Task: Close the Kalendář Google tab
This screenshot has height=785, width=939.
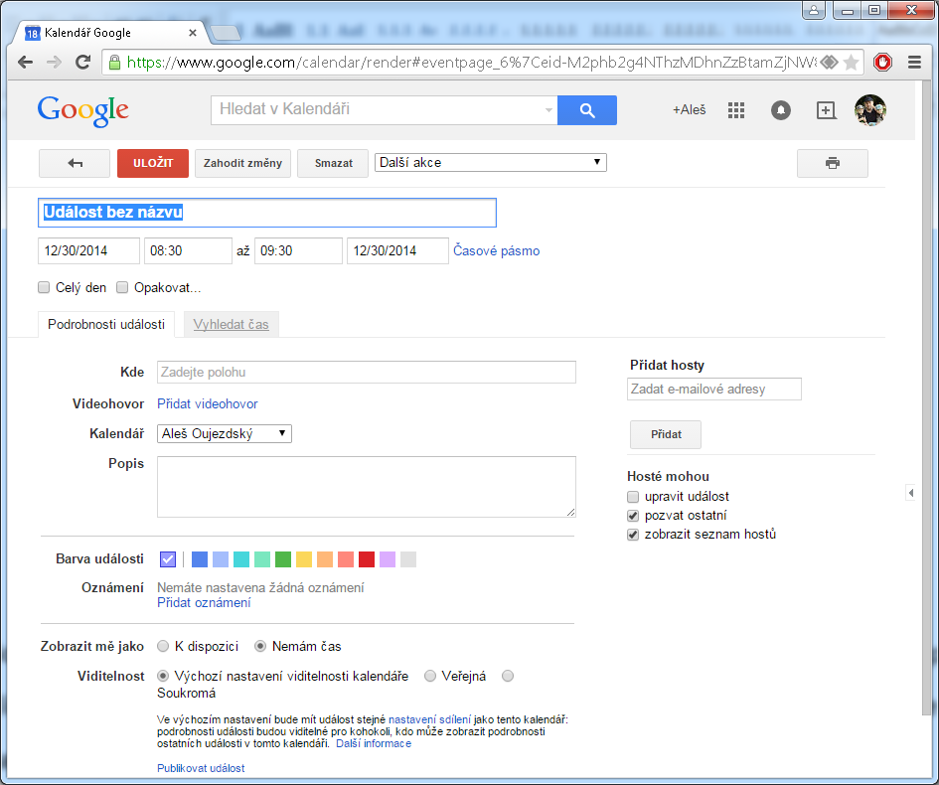Action: click(192, 33)
